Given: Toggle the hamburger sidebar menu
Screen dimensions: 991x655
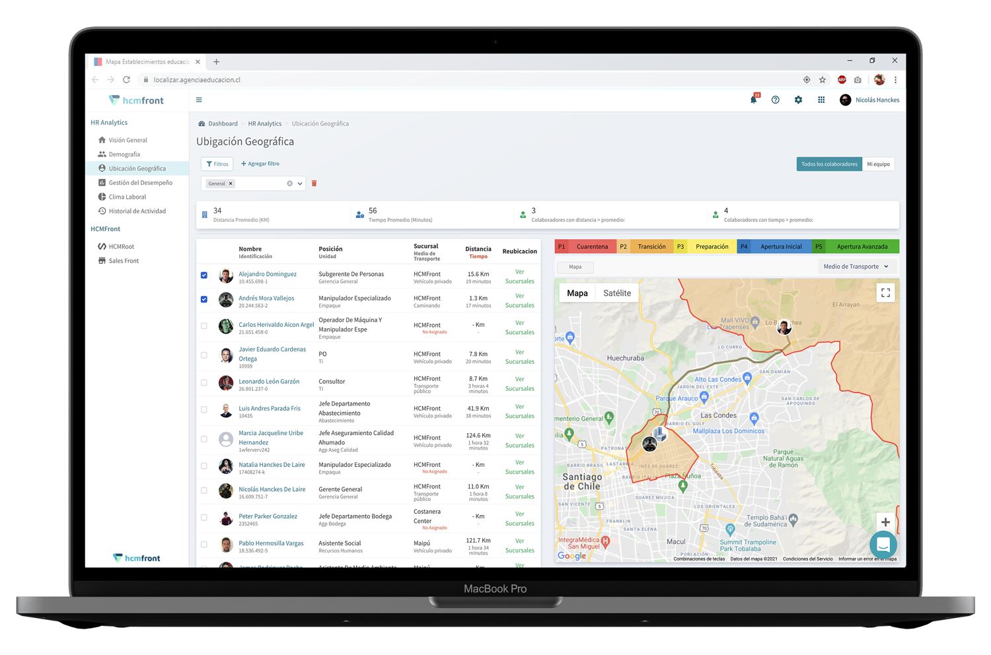Looking at the screenshot, I should [x=199, y=100].
